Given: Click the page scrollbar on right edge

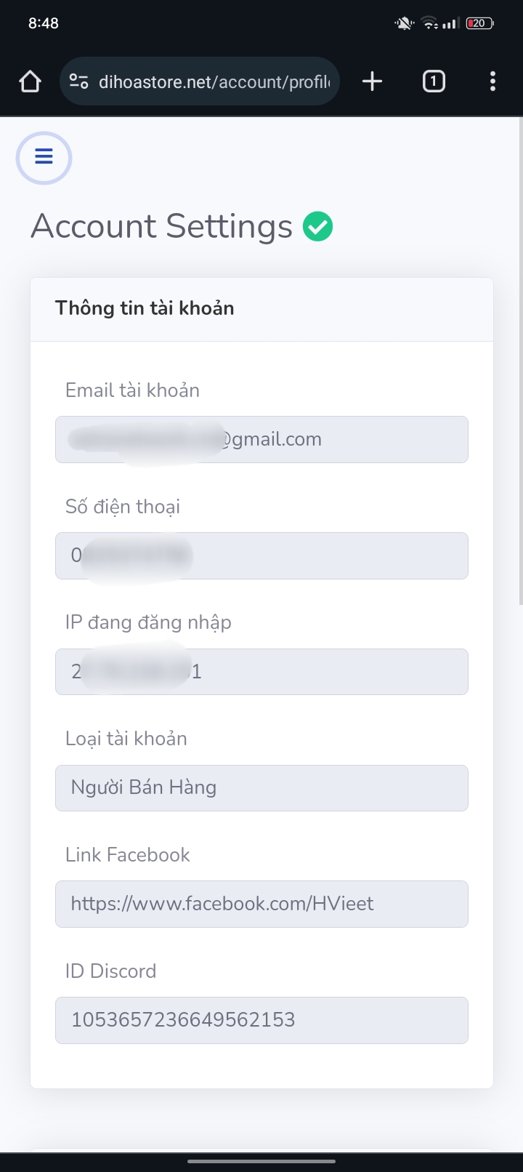Looking at the screenshot, I should click(x=520, y=364).
